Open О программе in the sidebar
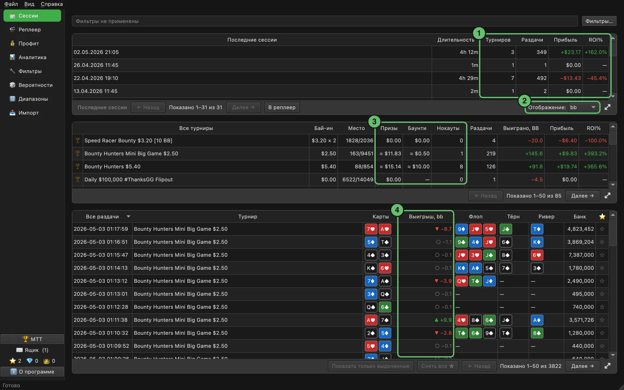This screenshot has width=624, height=390. pyautogui.click(x=32, y=371)
